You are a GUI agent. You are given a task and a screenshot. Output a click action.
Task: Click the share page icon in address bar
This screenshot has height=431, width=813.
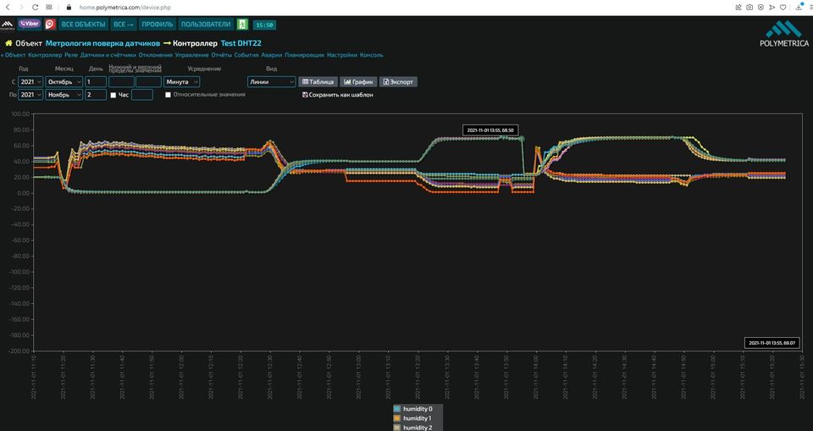[x=738, y=8]
